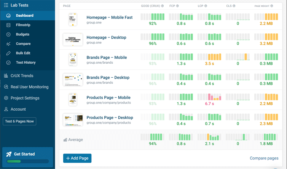Click help icon next to Good (CrUX)
The image size is (287, 169).
coord(163,6)
